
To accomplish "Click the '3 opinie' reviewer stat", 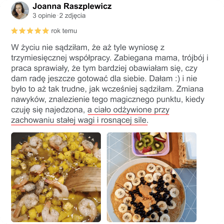I will [x=44, y=16].
